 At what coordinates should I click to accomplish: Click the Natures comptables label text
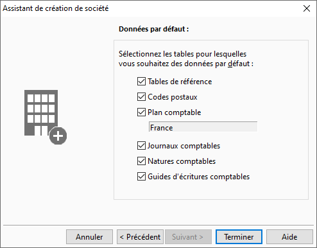click(x=182, y=161)
